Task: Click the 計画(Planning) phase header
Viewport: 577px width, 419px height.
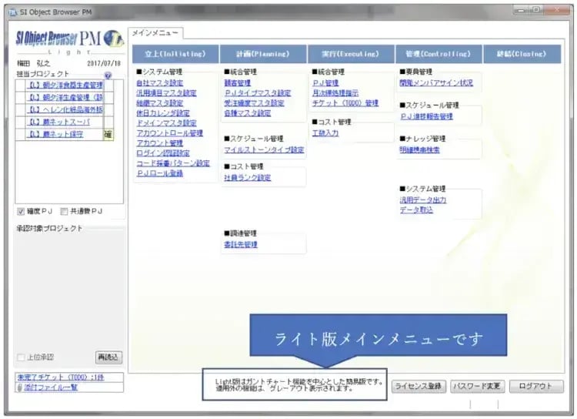Action: point(263,55)
